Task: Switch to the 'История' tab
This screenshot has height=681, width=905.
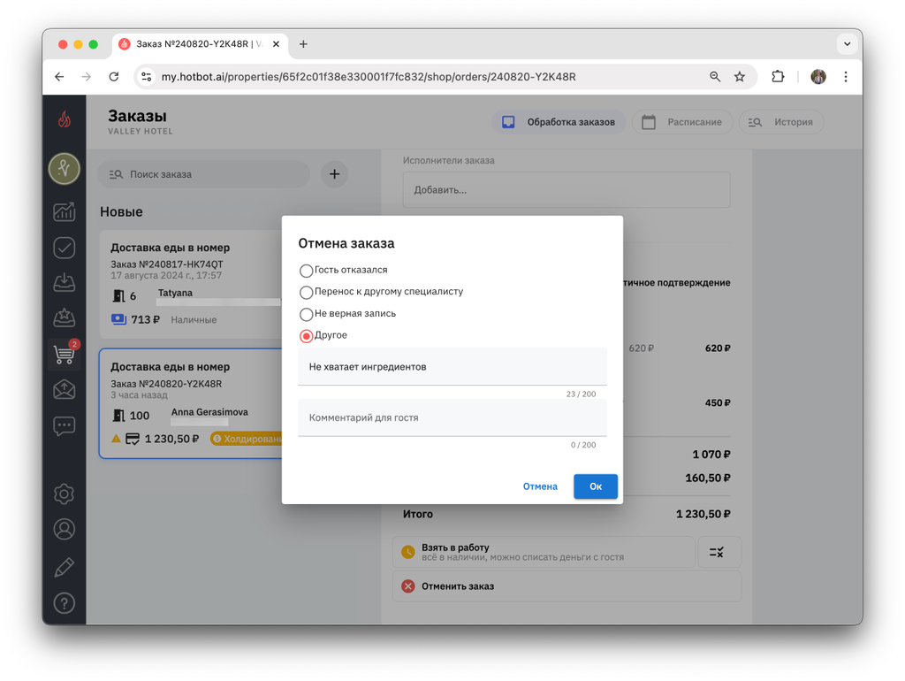Action: tap(781, 122)
